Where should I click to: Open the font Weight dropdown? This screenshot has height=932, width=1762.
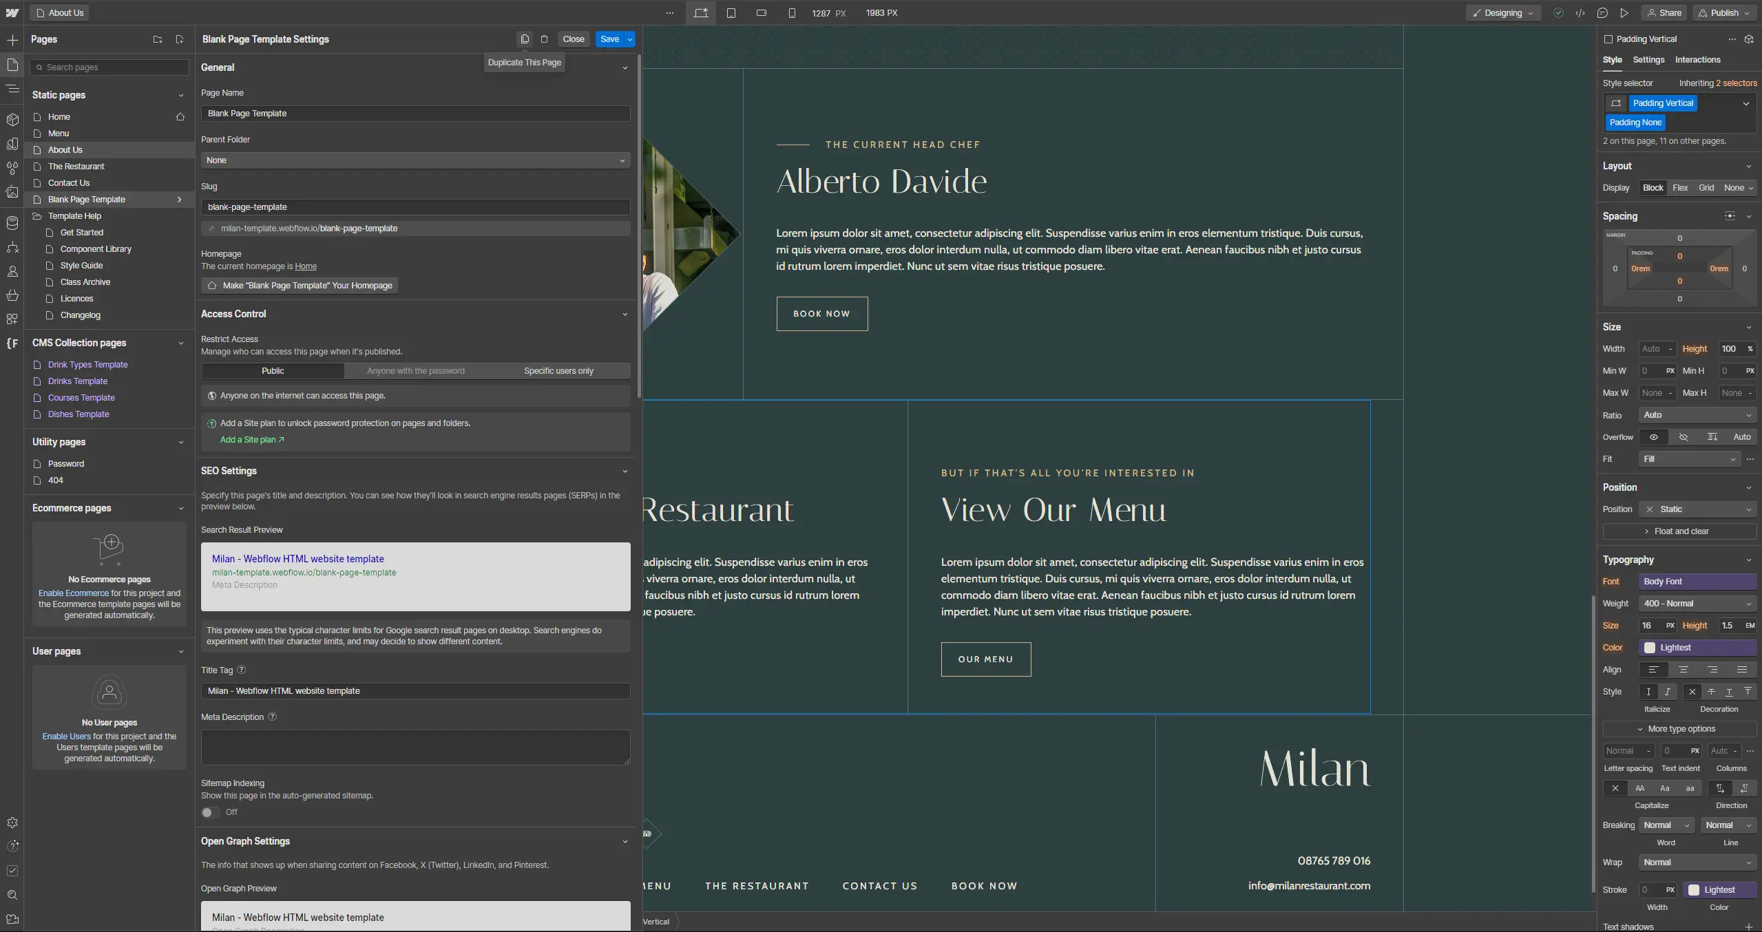[x=1697, y=604]
